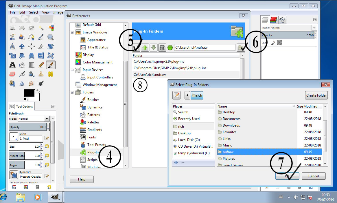This screenshot has height=203, width=337.
Task: Select the Select by Color tool
Action: tap(51, 28)
